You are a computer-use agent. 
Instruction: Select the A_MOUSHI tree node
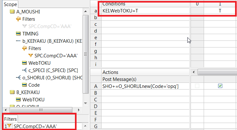(28, 12)
